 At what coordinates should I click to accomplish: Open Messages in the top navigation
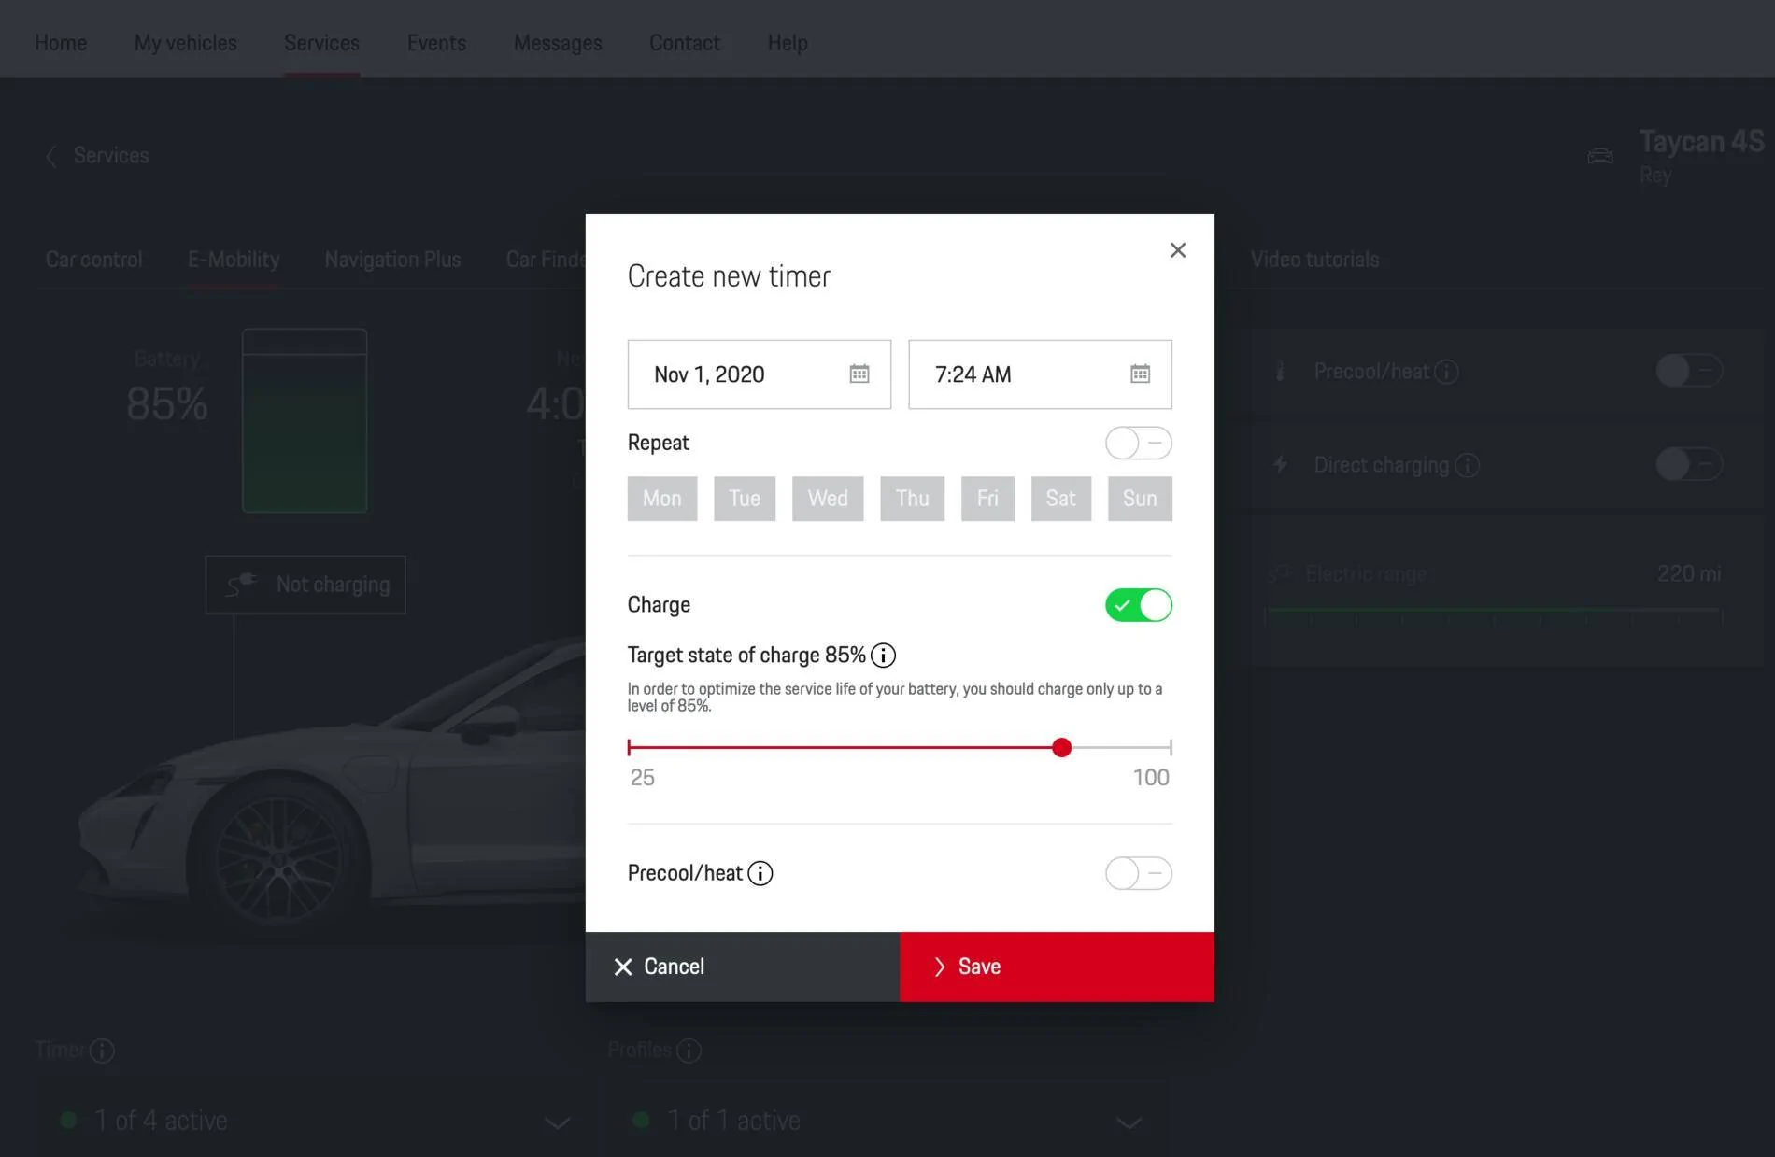(x=558, y=43)
